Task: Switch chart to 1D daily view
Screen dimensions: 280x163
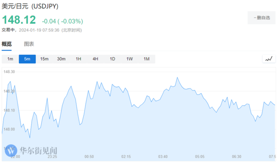Action: point(112,59)
